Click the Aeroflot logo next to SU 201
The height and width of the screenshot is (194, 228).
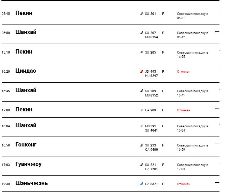click(141, 13)
